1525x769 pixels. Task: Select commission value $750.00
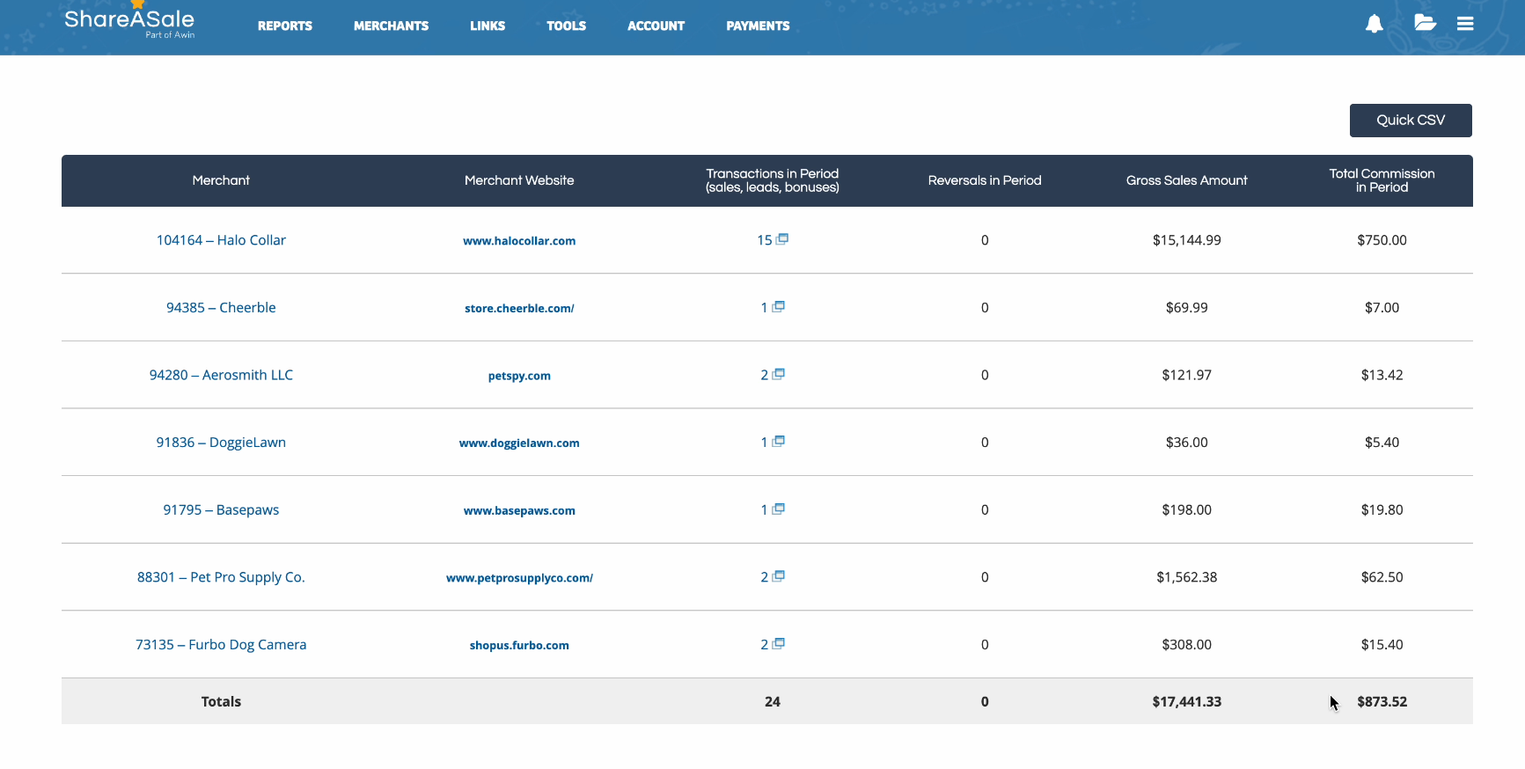click(x=1382, y=240)
